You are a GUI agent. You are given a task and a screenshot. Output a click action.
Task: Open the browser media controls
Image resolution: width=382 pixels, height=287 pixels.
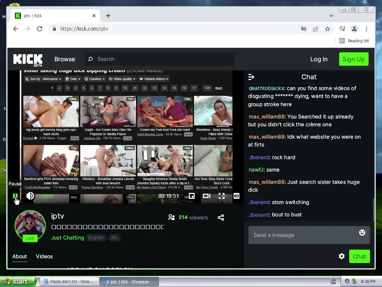(342, 29)
